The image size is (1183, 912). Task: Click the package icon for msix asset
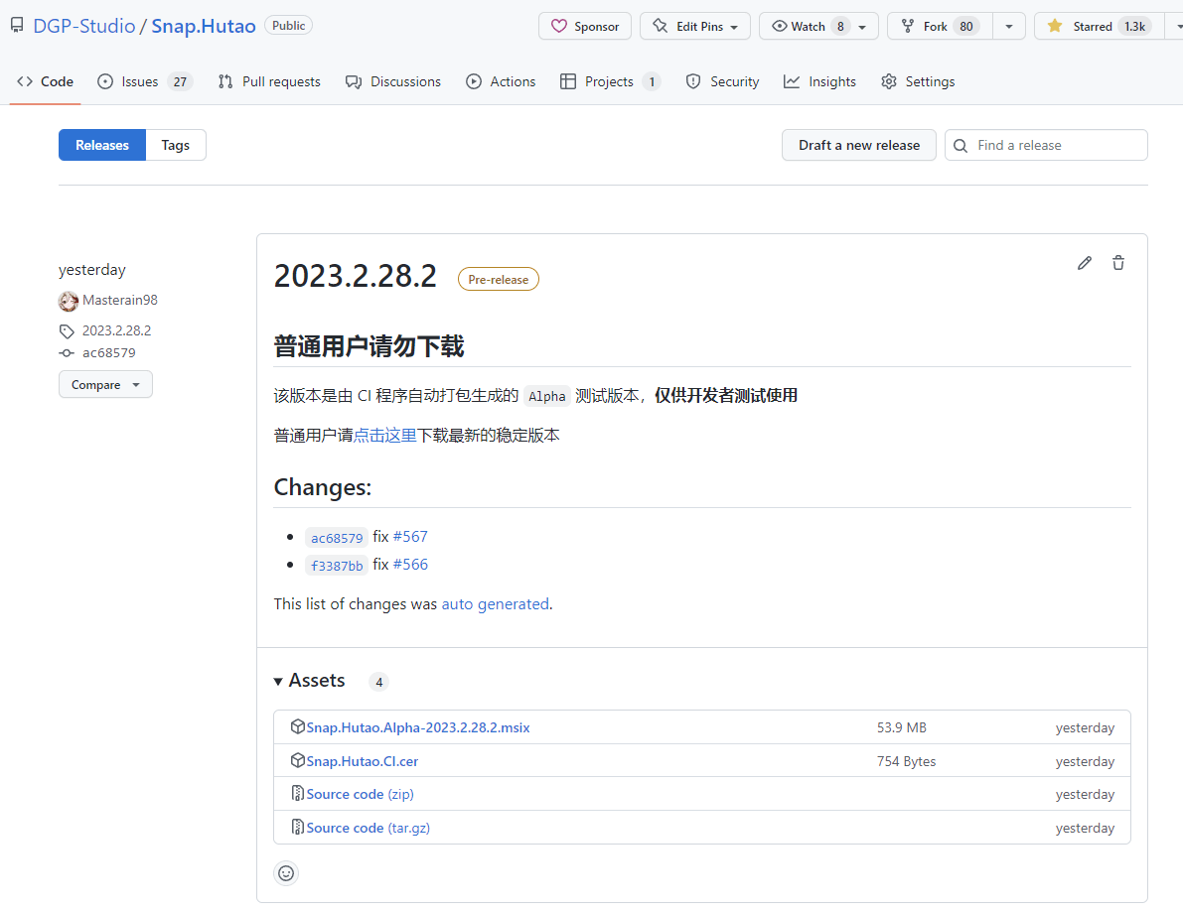(297, 727)
